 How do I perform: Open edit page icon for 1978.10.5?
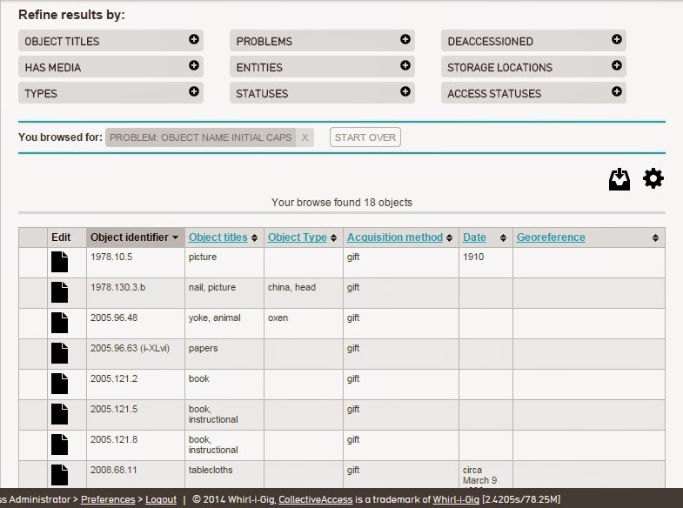pos(59,262)
